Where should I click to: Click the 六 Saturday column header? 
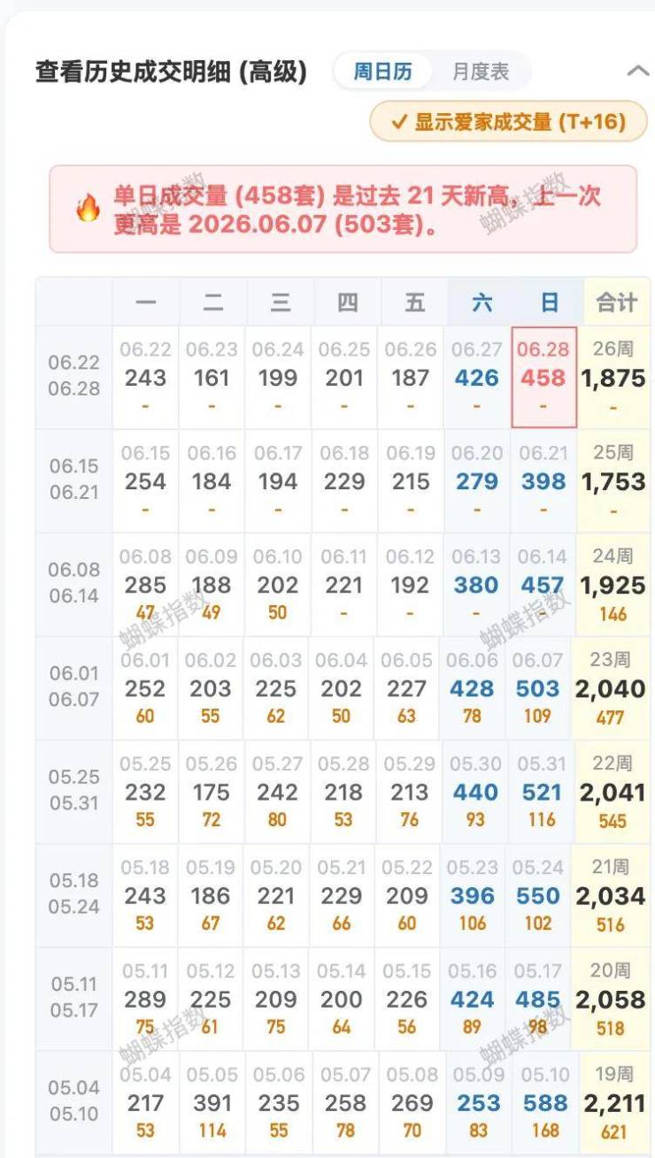(482, 303)
